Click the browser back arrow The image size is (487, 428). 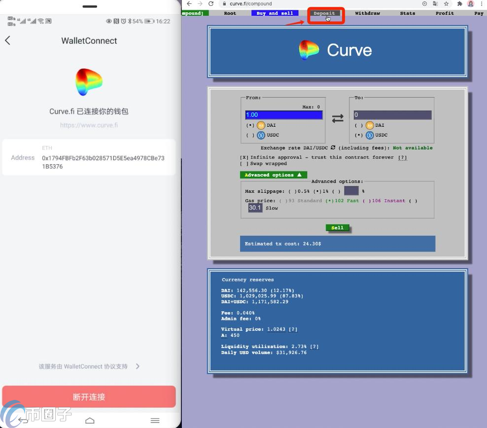click(x=189, y=4)
